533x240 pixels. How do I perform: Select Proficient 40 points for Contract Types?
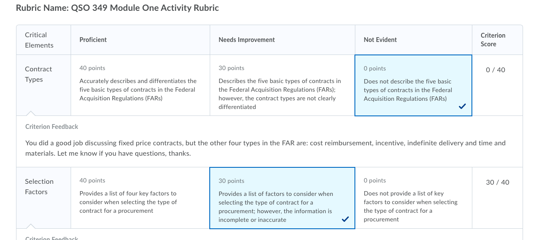pos(140,85)
